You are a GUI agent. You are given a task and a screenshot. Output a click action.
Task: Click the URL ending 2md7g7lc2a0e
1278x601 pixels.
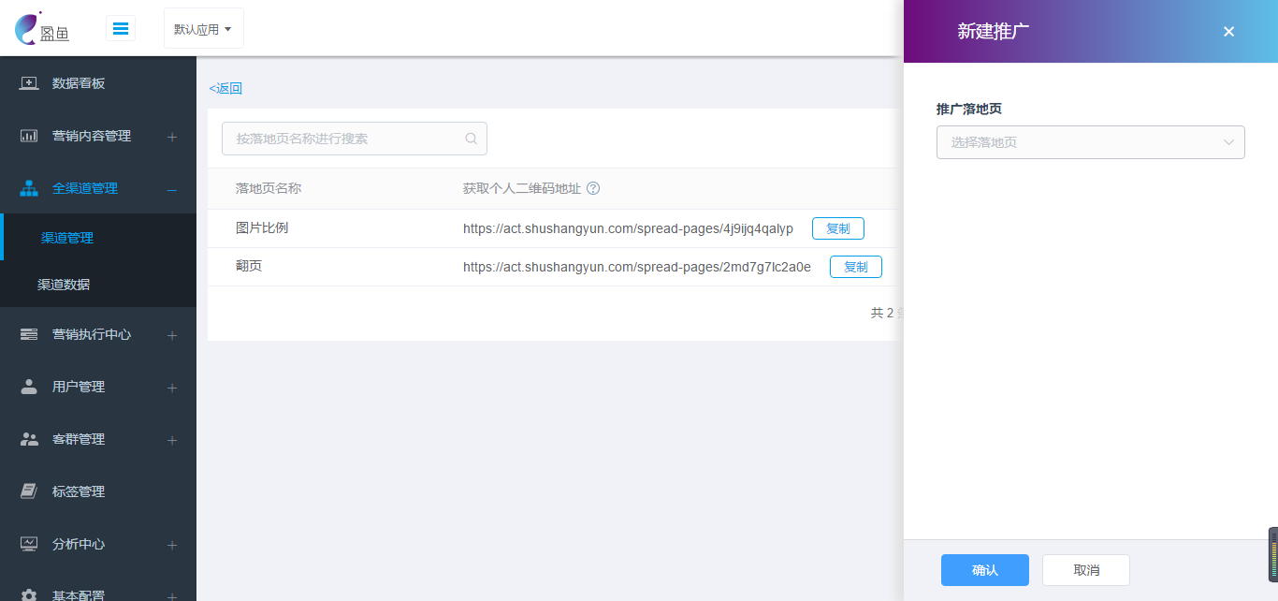(x=637, y=267)
